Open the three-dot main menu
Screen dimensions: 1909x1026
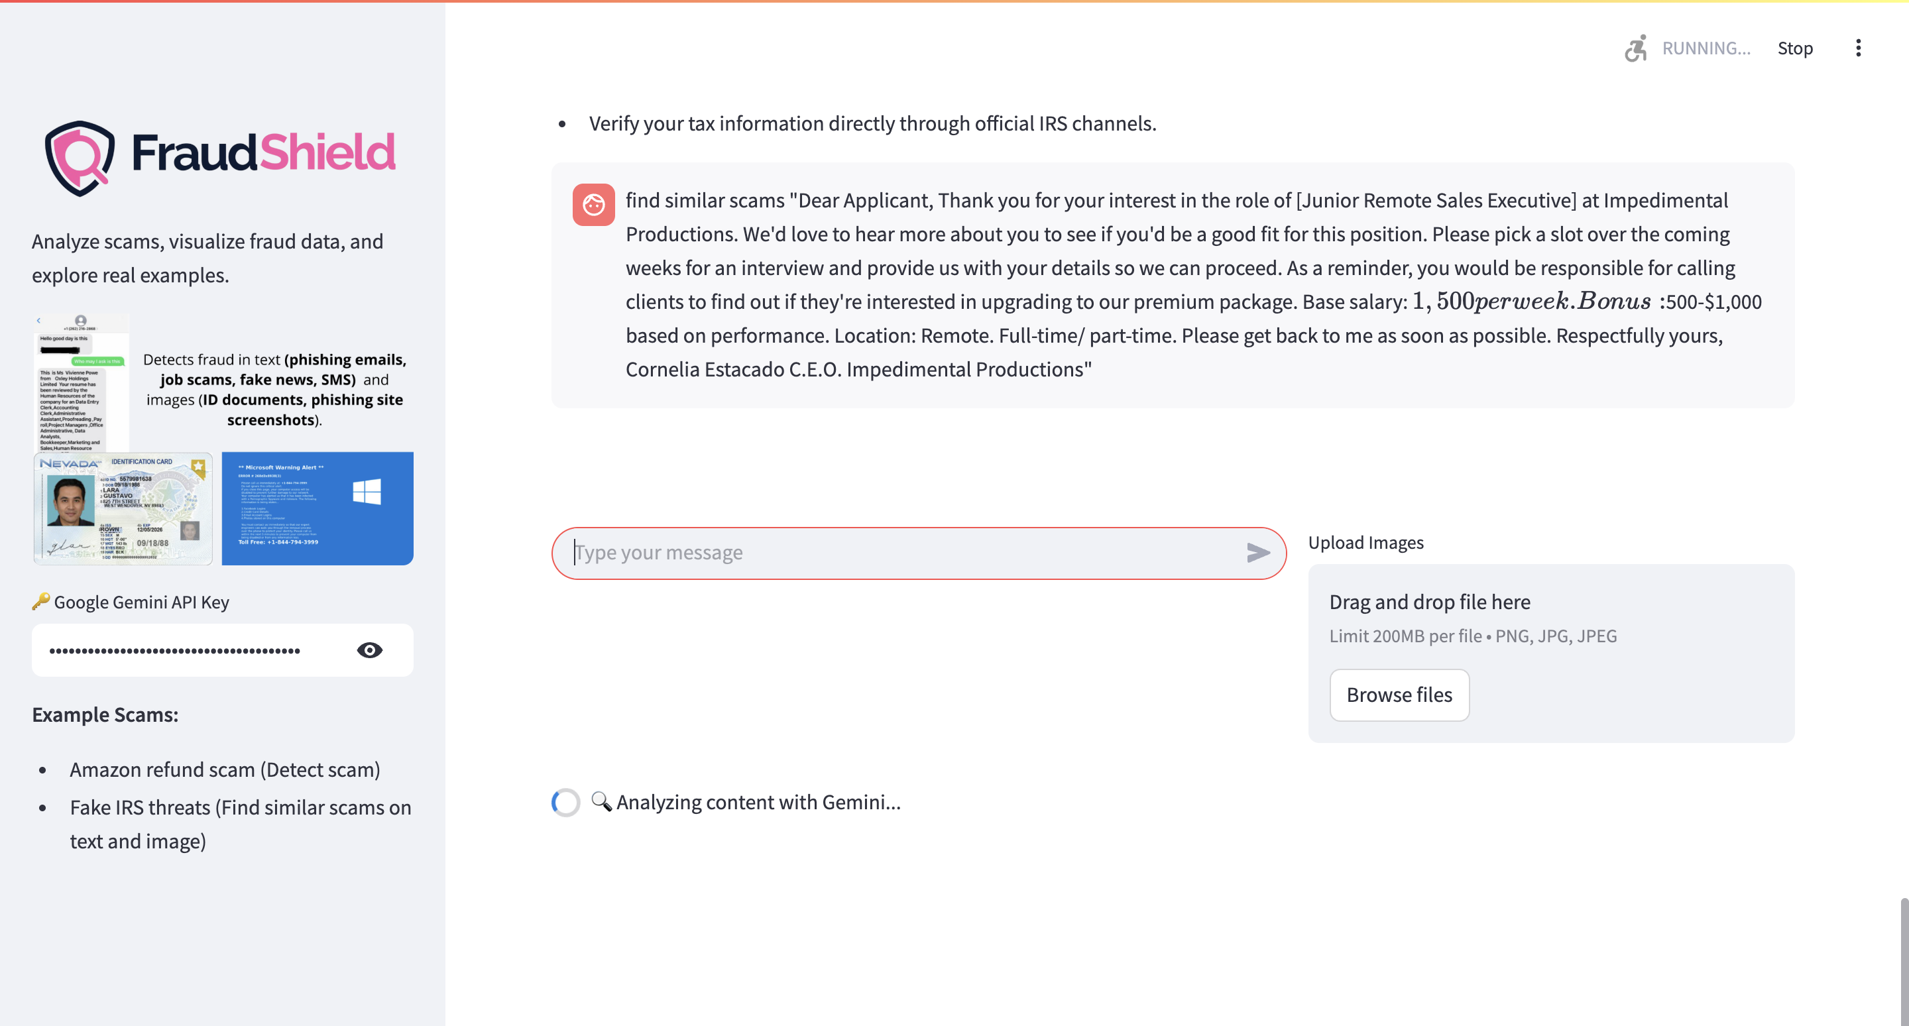click(1858, 48)
